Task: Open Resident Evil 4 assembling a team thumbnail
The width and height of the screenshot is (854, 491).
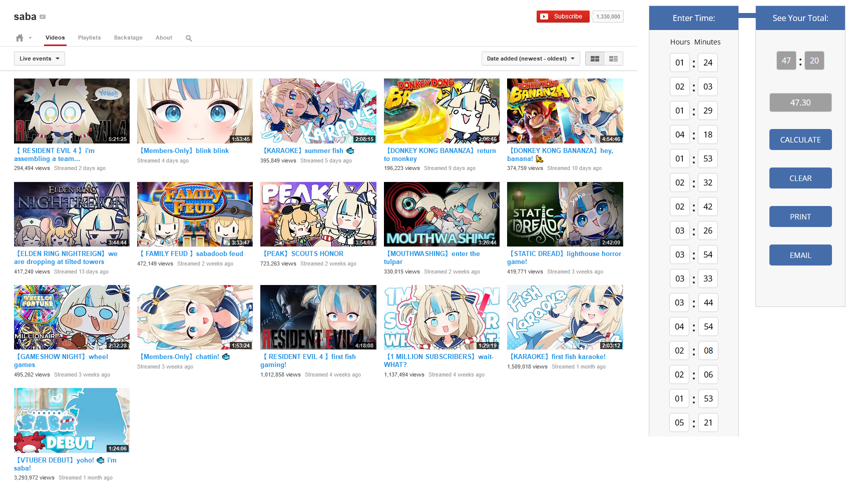Action: [x=72, y=111]
